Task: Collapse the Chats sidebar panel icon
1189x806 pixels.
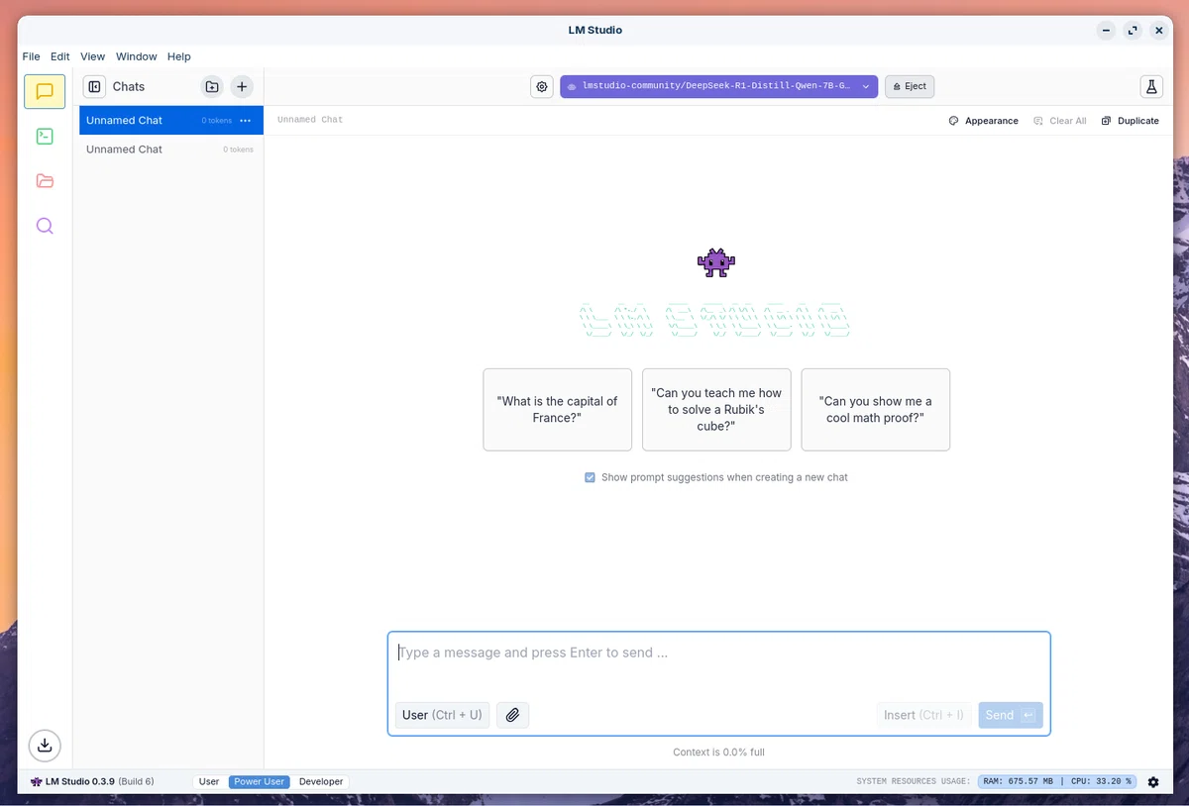Action: pyautogui.click(x=94, y=87)
